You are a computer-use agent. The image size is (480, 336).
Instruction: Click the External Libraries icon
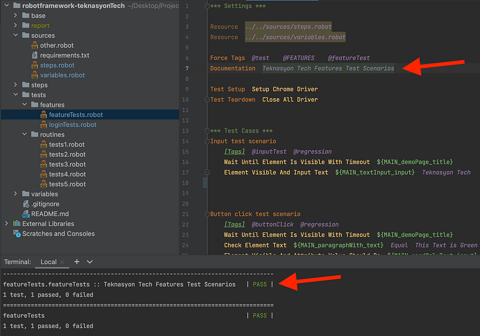coord(17,224)
